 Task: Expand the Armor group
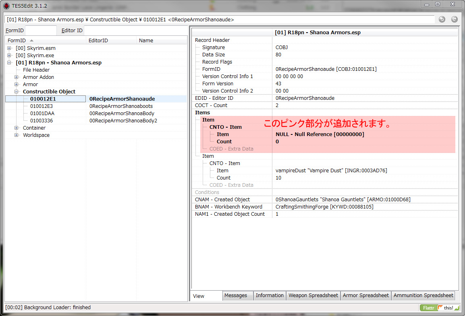tap(16, 85)
